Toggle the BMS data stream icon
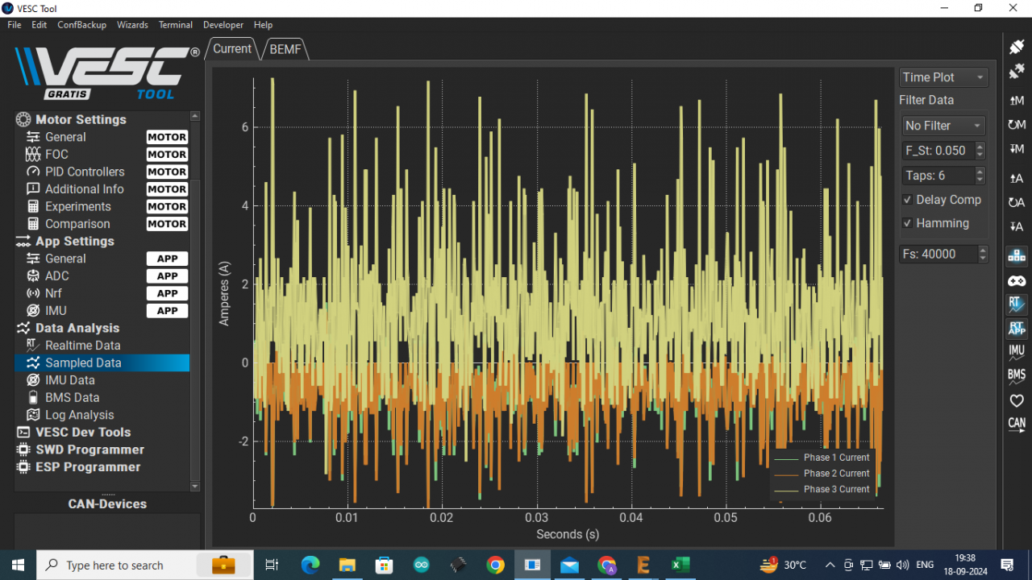 click(x=1017, y=375)
